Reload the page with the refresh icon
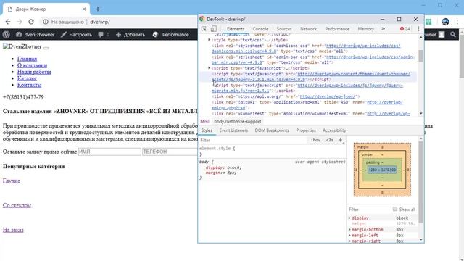Image resolution: width=464 pixels, height=261 pixels. click(31, 22)
